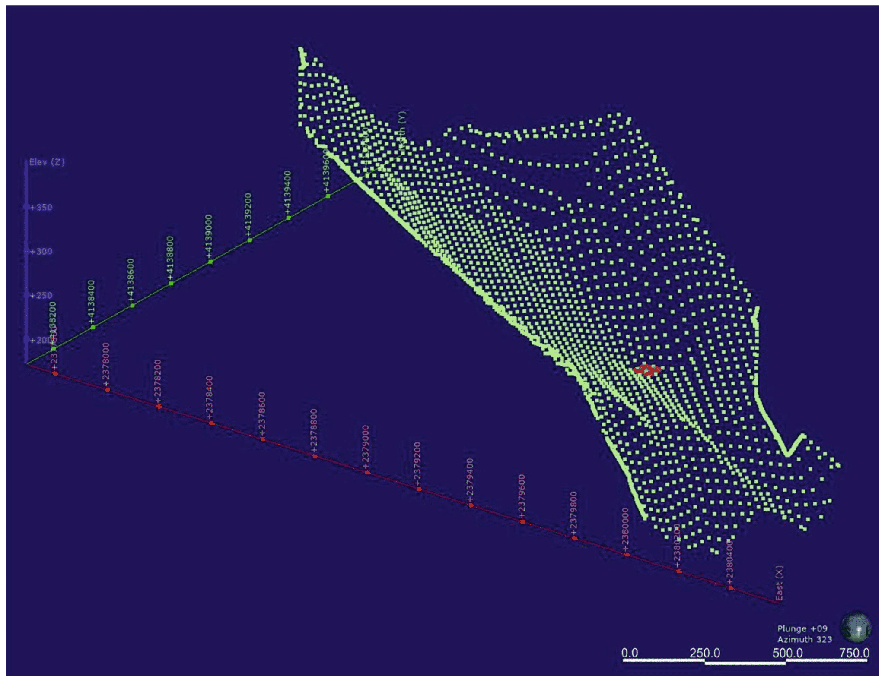Click the 'Plunge +09' readout
Screen dimensions: 885x682
(802, 628)
